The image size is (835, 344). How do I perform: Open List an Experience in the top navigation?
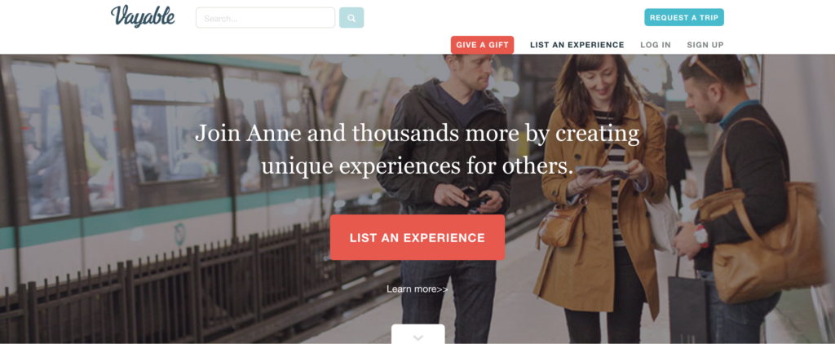click(x=577, y=45)
